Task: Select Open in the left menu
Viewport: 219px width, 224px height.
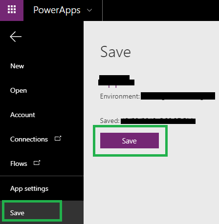Action: 19,91
